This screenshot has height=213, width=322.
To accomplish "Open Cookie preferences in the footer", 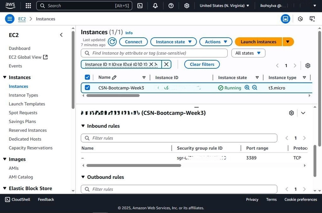I will (301, 199).
